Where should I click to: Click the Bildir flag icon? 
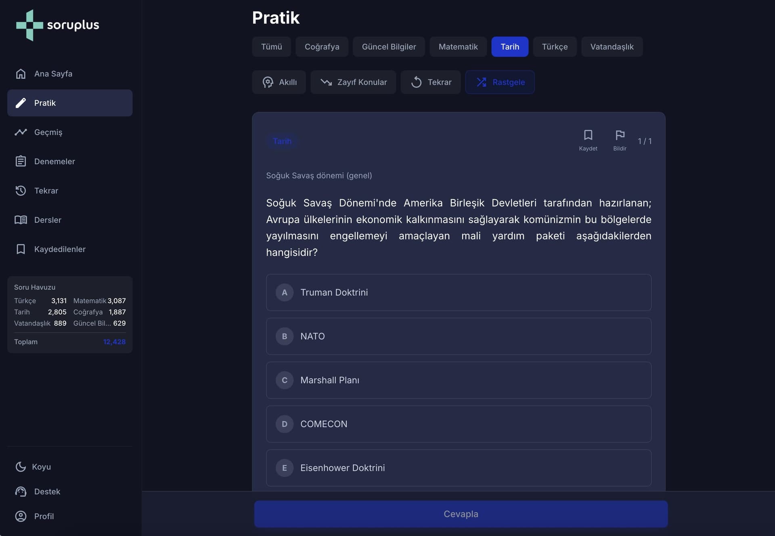point(620,135)
